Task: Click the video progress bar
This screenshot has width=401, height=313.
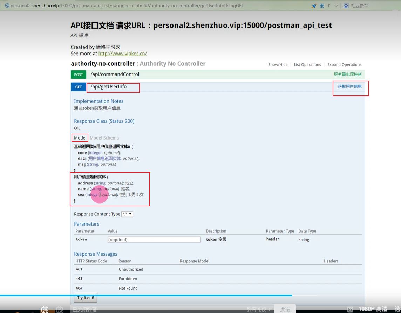Action: 175,296
